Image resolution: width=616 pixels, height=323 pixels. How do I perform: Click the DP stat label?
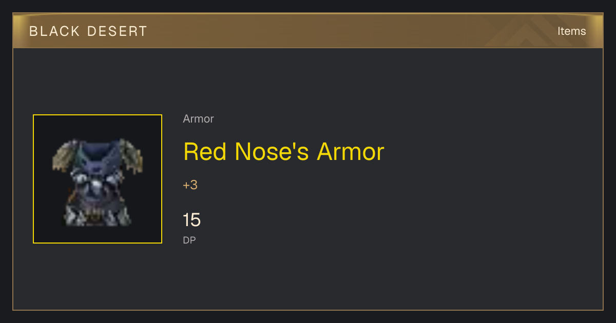[189, 240]
